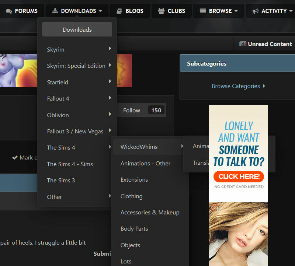Click the 150 followers count
This screenshot has width=295, height=266.
[x=156, y=110]
